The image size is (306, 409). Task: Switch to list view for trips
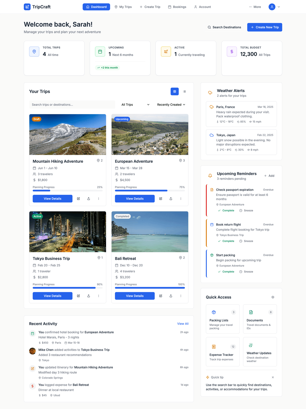(x=184, y=91)
